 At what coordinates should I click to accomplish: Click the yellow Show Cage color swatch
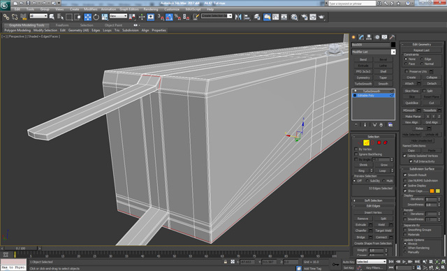tap(438, 191)
